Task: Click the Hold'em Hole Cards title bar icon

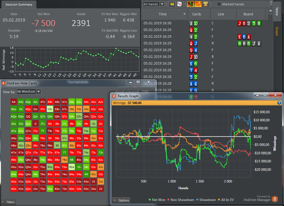Action: (3, 83)
